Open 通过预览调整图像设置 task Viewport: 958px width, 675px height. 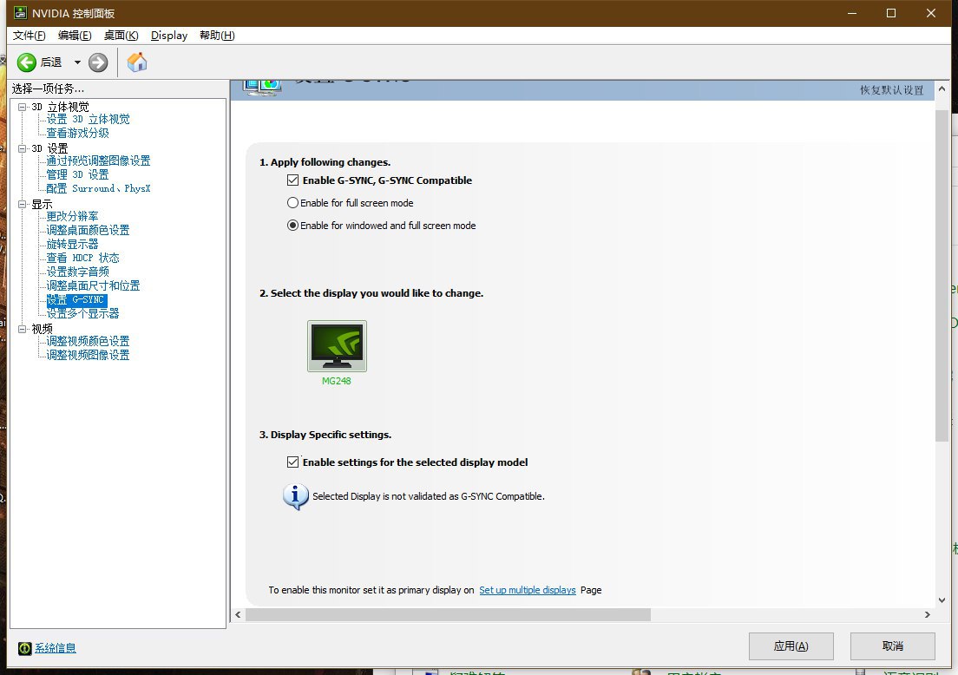tap(98, 161)
